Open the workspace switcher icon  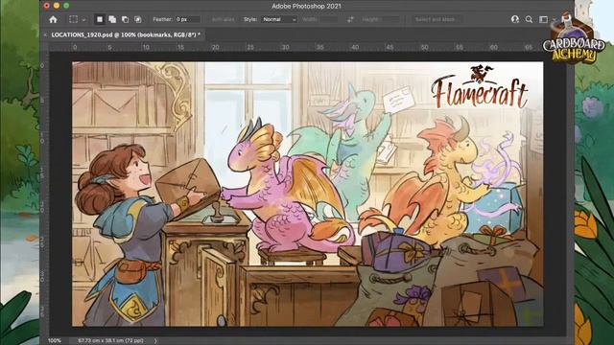(544, 19)
